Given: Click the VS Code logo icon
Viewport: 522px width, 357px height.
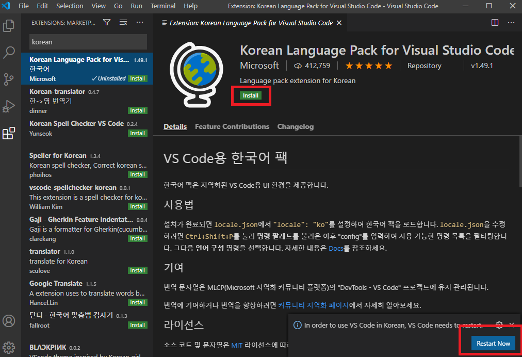Looking at the screenshot, I should (6, 6).
